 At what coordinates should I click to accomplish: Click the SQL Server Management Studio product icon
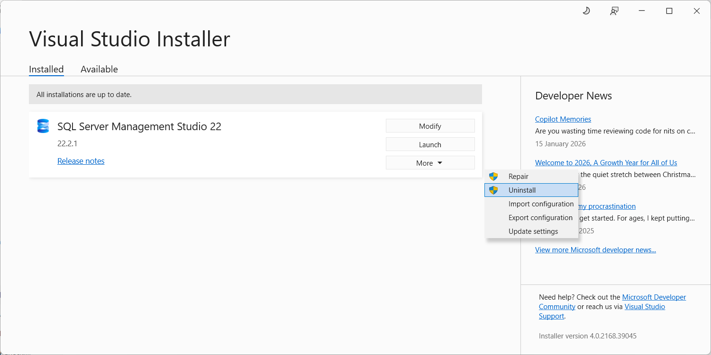pyautogui.click(x=43, y=126)
